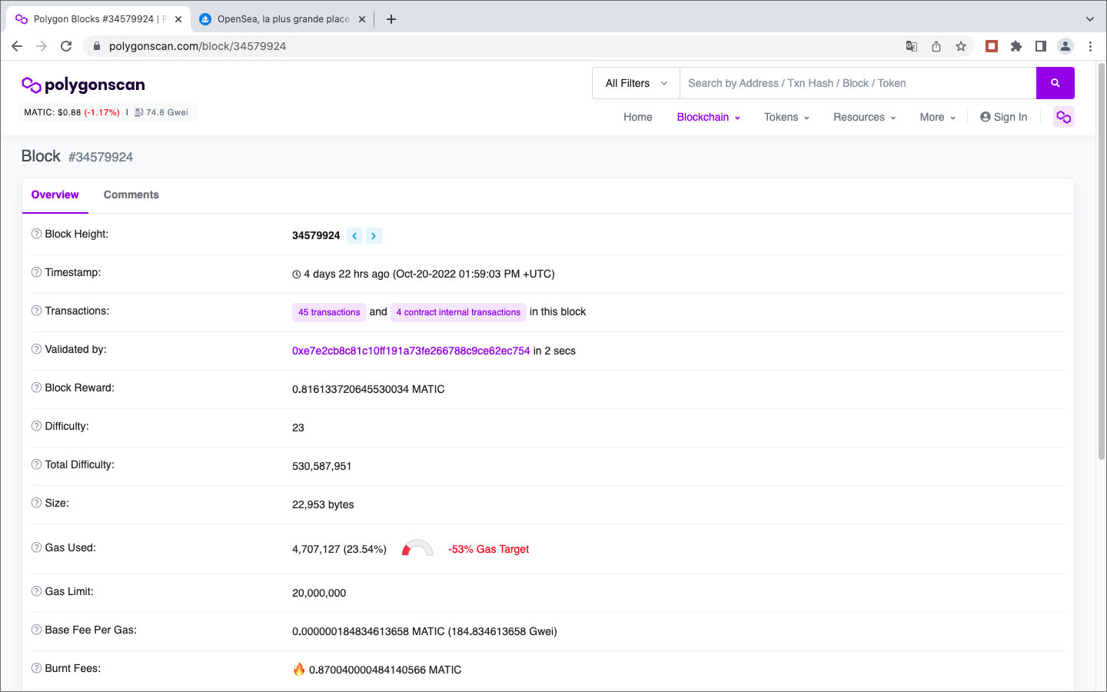Viewport: 1107px width, 692px height.
Task: Click help icon beside Gas Limit
Action: [36, 591]
